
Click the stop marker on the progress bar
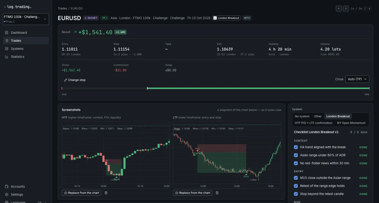[62, 88]
